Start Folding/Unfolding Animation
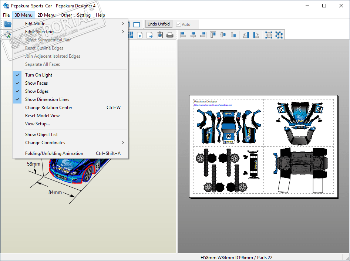The width and height of the screenshot is (350, 261). tap(70, 153)
